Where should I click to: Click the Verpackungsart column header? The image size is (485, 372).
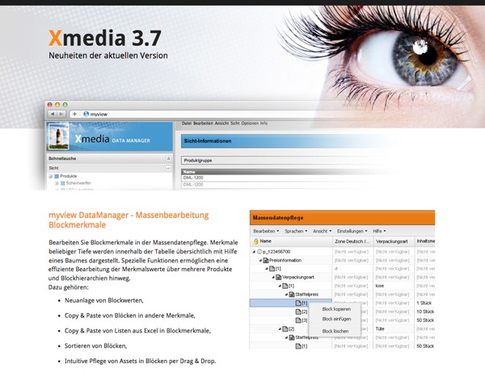pos(394,241)
